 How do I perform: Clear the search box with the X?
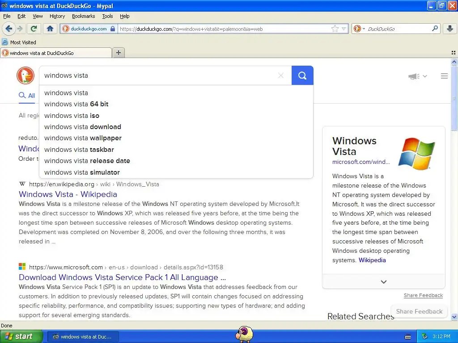(x=281, y=75)
